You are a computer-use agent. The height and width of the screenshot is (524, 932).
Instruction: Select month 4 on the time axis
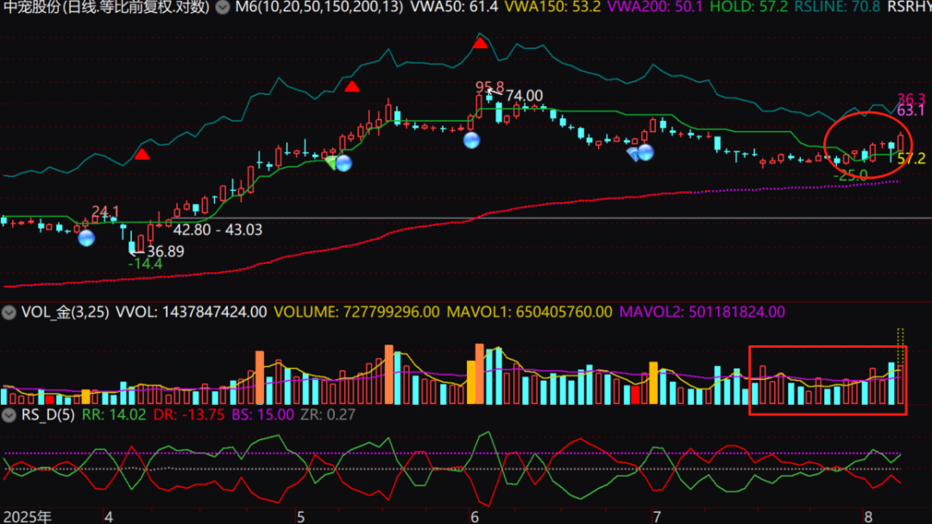pos(108,516)
